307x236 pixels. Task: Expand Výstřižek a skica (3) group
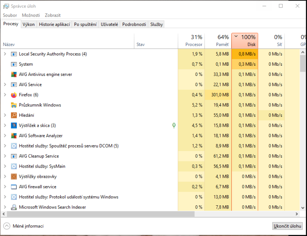(x=5, y=125)
